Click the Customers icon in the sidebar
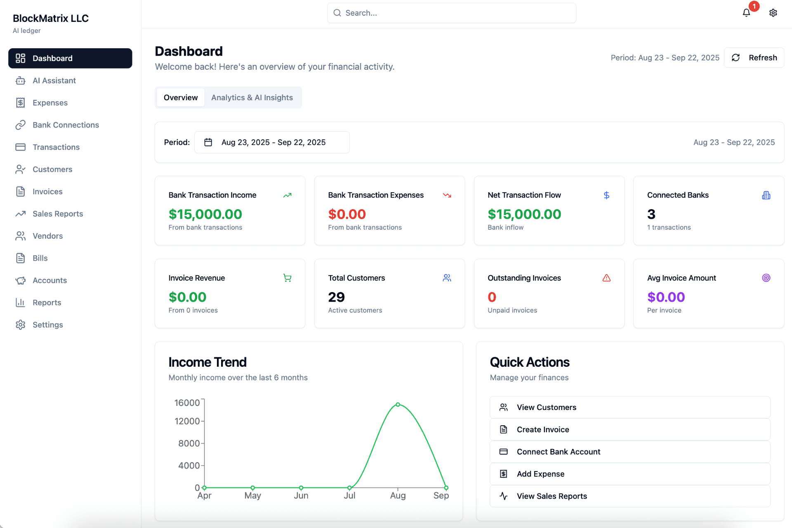792x528 pixels. click(21, 169)
